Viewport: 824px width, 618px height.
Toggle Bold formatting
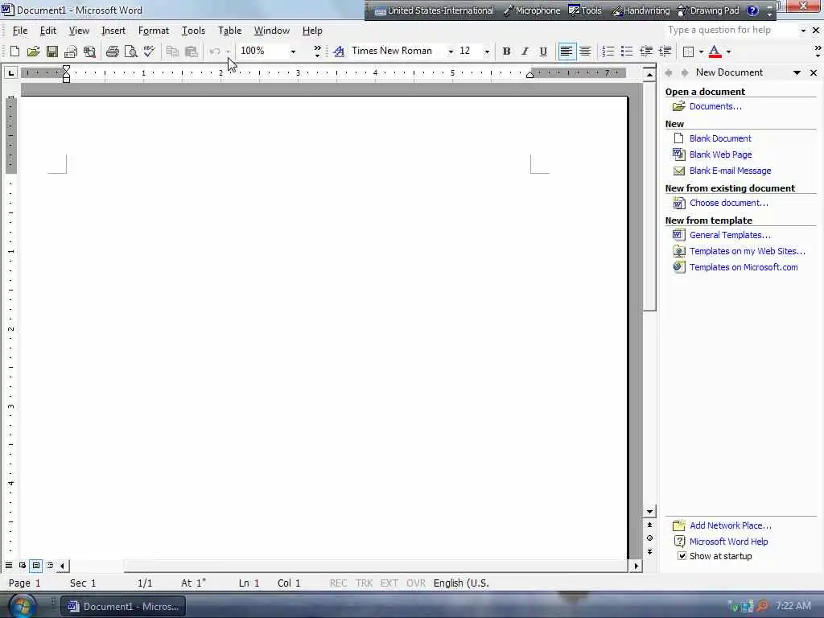tap(506, 51)
